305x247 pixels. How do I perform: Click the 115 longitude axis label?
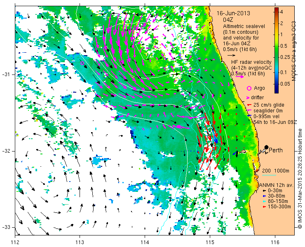(x=210, y=242)
